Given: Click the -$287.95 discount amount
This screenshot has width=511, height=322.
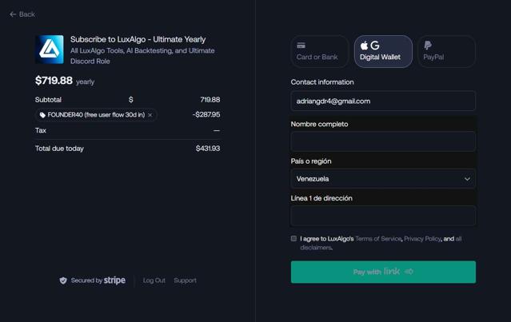Looking at the screenshot, I should tap(206, 114).
